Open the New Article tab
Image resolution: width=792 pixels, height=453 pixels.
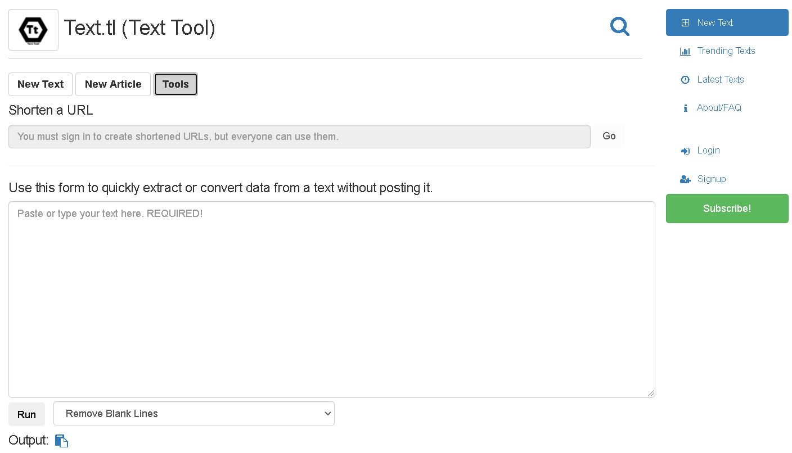point(112,84)
